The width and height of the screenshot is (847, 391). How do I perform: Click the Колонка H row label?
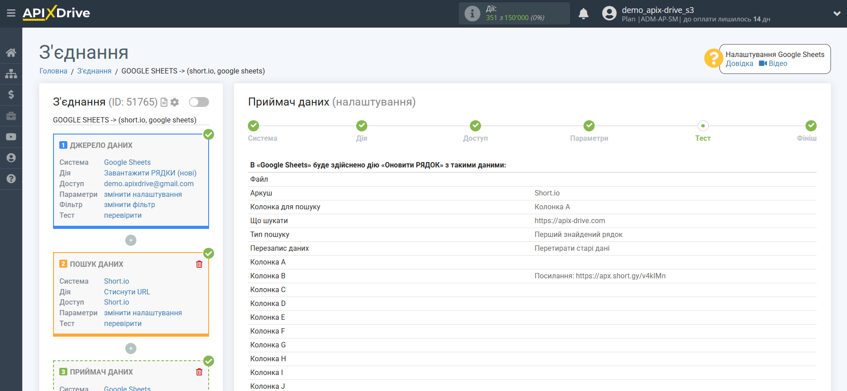pos(268,359)
